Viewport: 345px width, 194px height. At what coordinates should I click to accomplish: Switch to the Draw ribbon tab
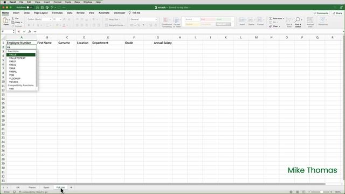[x=26, y=13]
